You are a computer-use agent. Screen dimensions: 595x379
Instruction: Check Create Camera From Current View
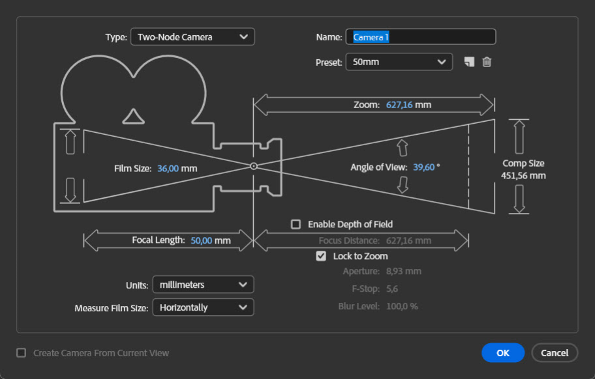point(20,353)
